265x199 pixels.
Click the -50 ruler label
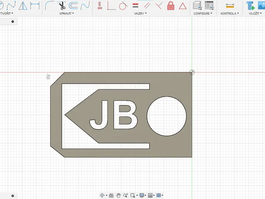pos(48,76)
